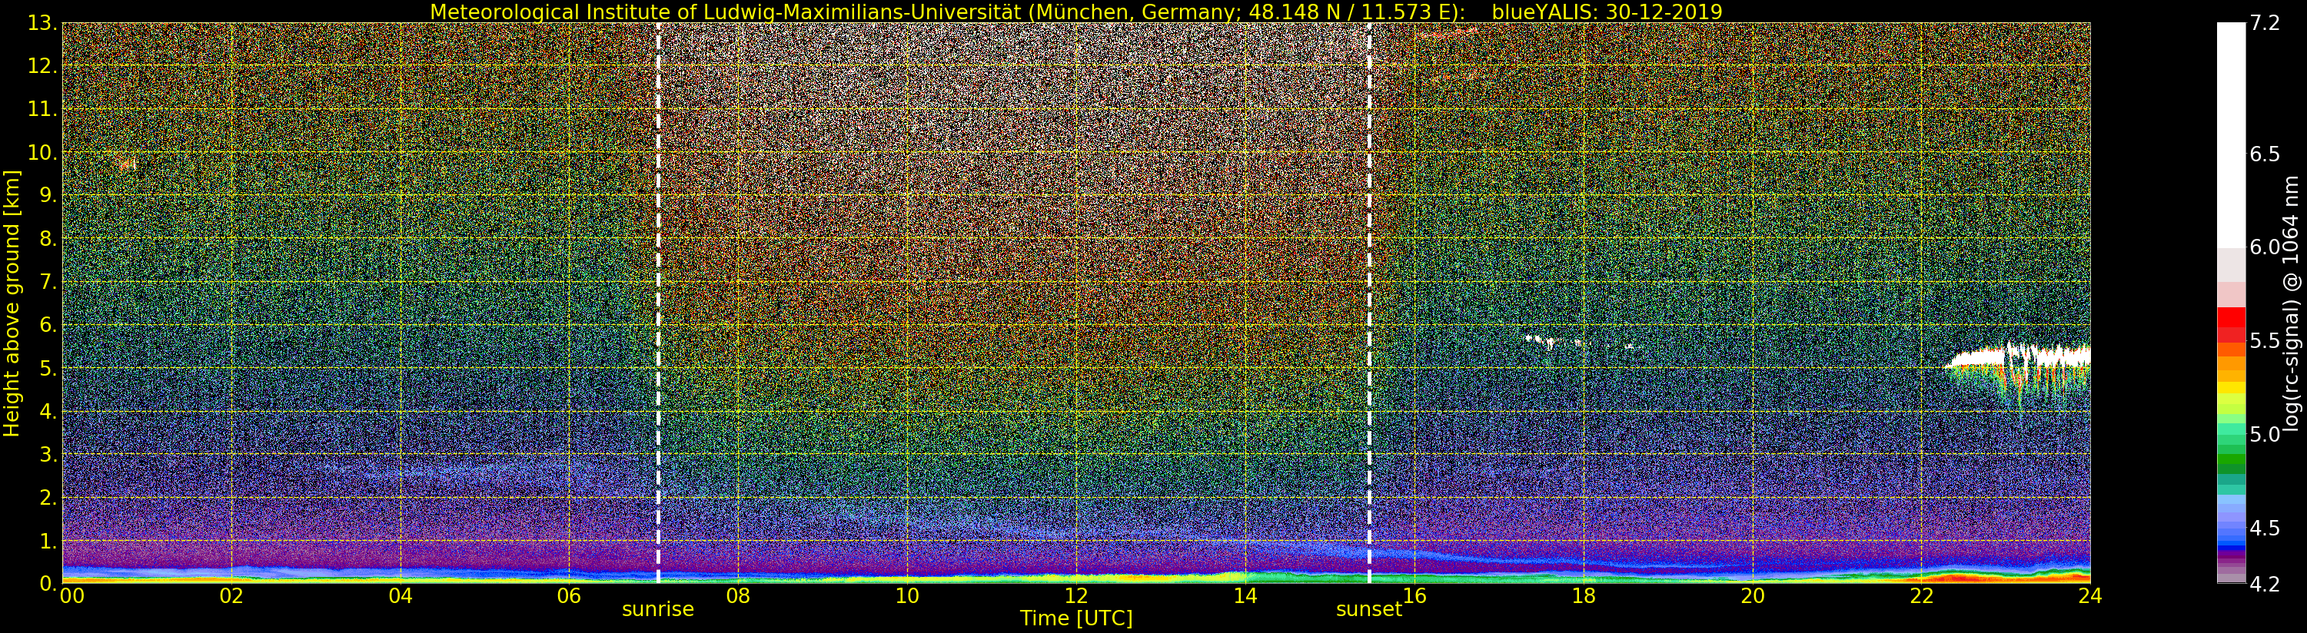Click the height-axis tick label "11."
The height and width of the screenshot is (633, 2307).
(43, 109)
